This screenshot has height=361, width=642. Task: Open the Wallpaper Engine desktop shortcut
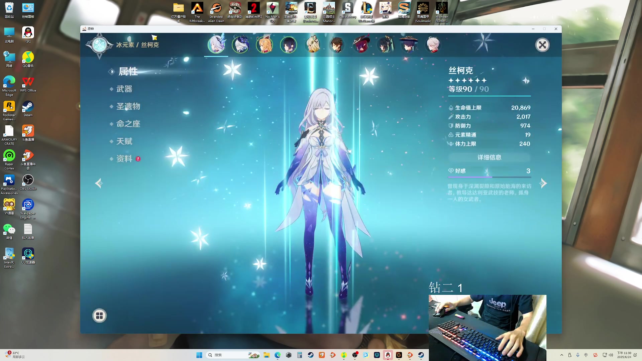point(28,209)
